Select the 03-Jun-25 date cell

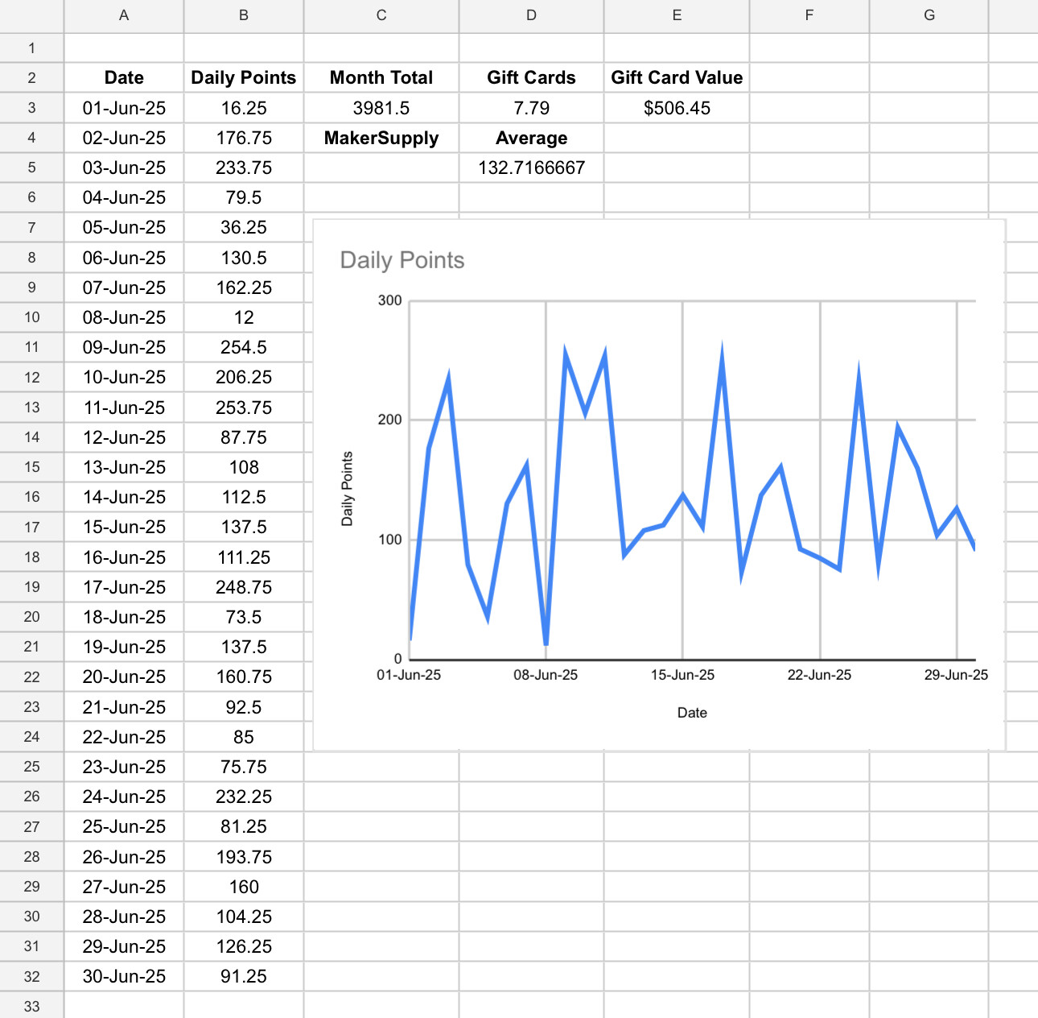tap(124, 168)
